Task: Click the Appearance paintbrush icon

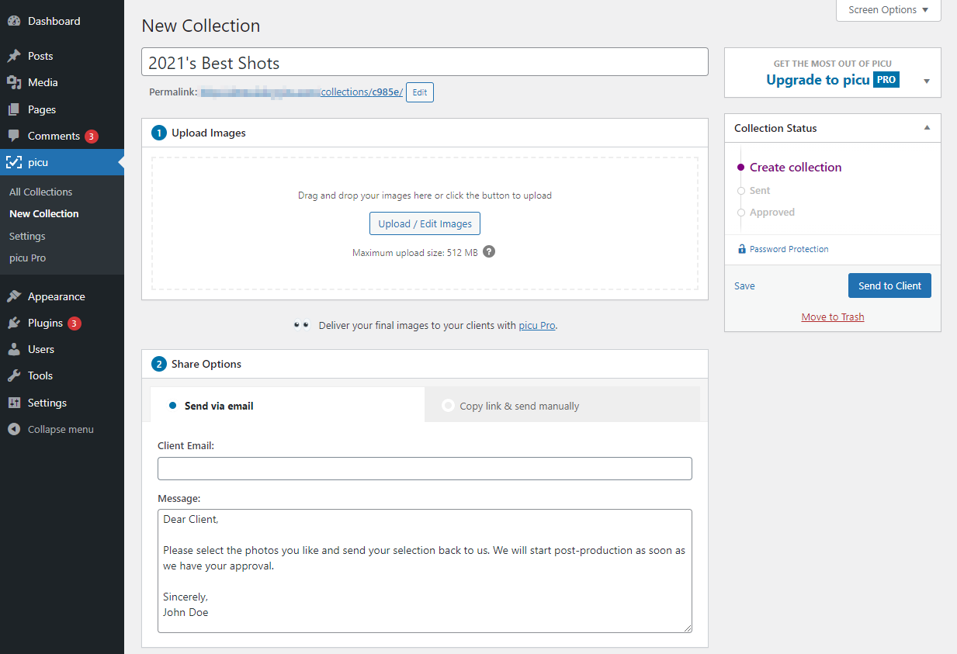Action: (x=14, y=297)
